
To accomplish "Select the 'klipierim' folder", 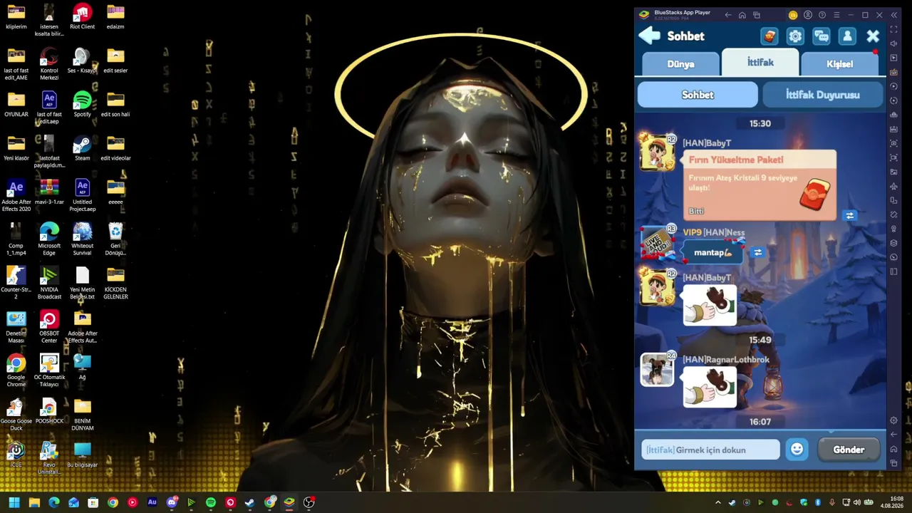I will pyautogui.click(x=16, y=17).
